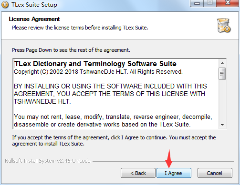Place cursor in the TLex Dictionary heading line

point(95,64)
